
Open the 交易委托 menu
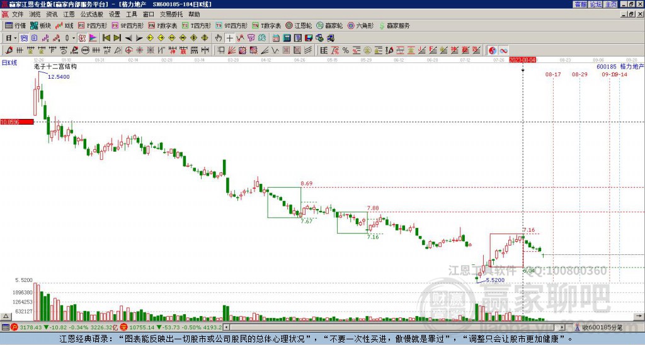click(x=171, y=14)
